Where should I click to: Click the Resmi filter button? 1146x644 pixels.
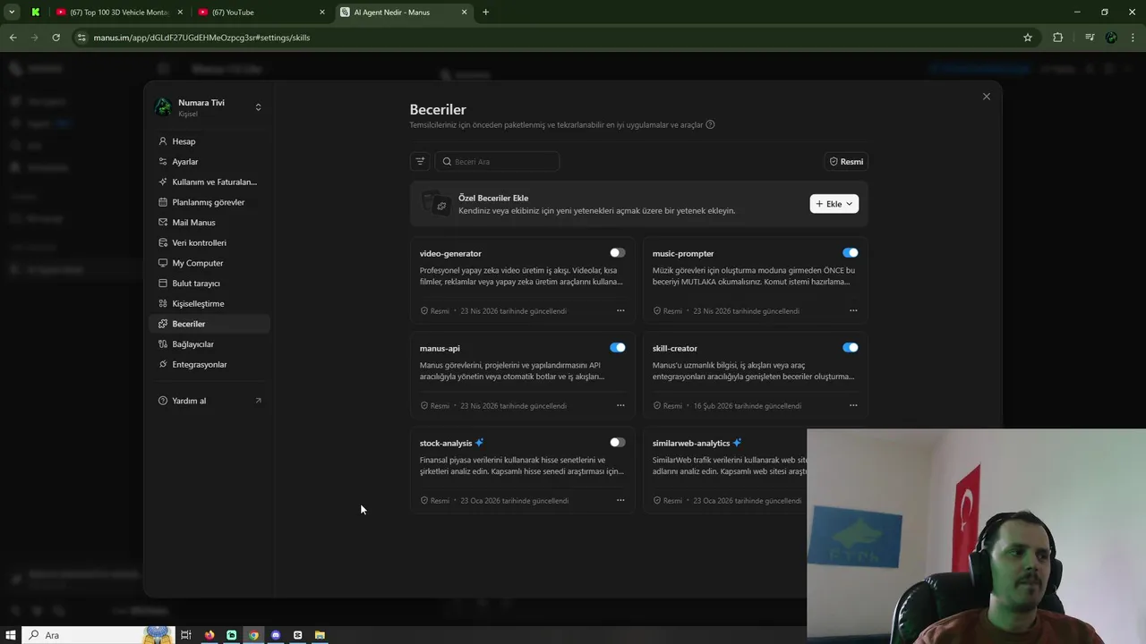tap(846, 162)
